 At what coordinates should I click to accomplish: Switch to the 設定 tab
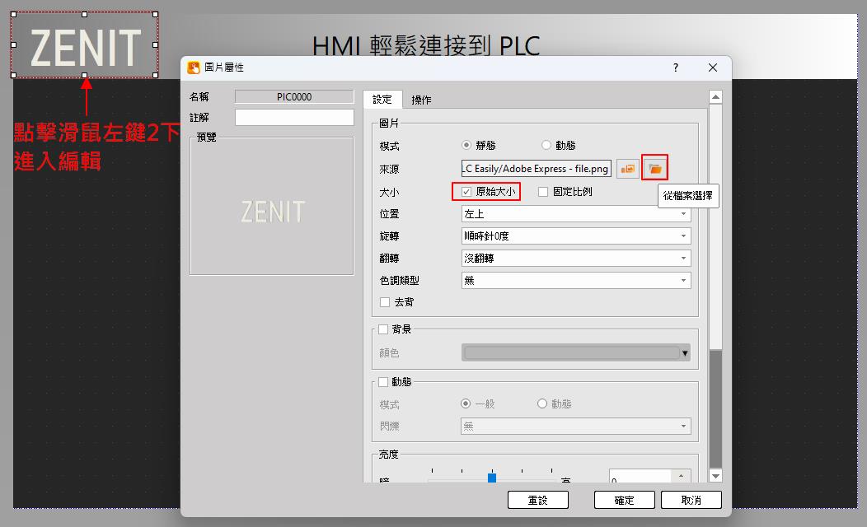pos(382,100)
